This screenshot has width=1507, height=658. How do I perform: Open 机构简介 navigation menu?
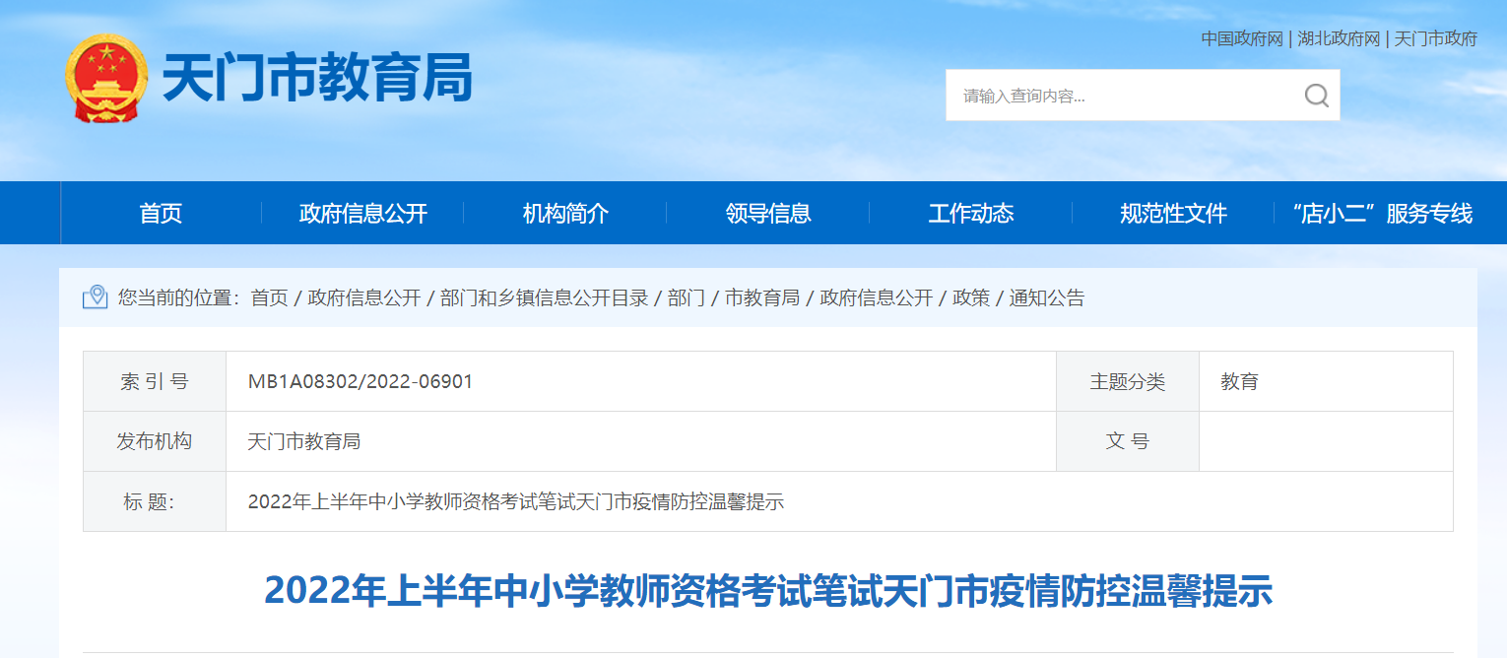(x=565, y=213)
